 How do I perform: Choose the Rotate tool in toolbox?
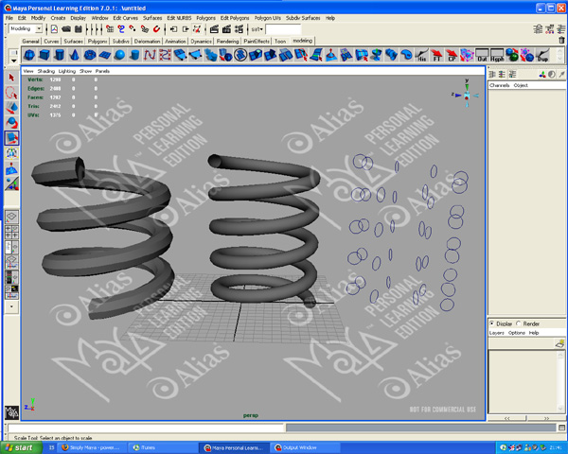(11, 123)
